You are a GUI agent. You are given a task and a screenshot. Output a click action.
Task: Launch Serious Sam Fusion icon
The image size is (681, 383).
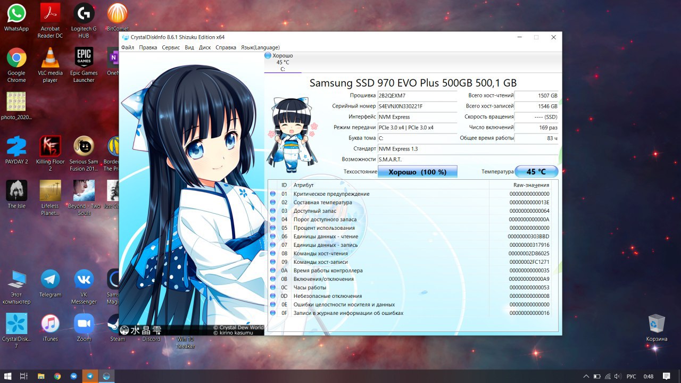[x=84, y=154]
